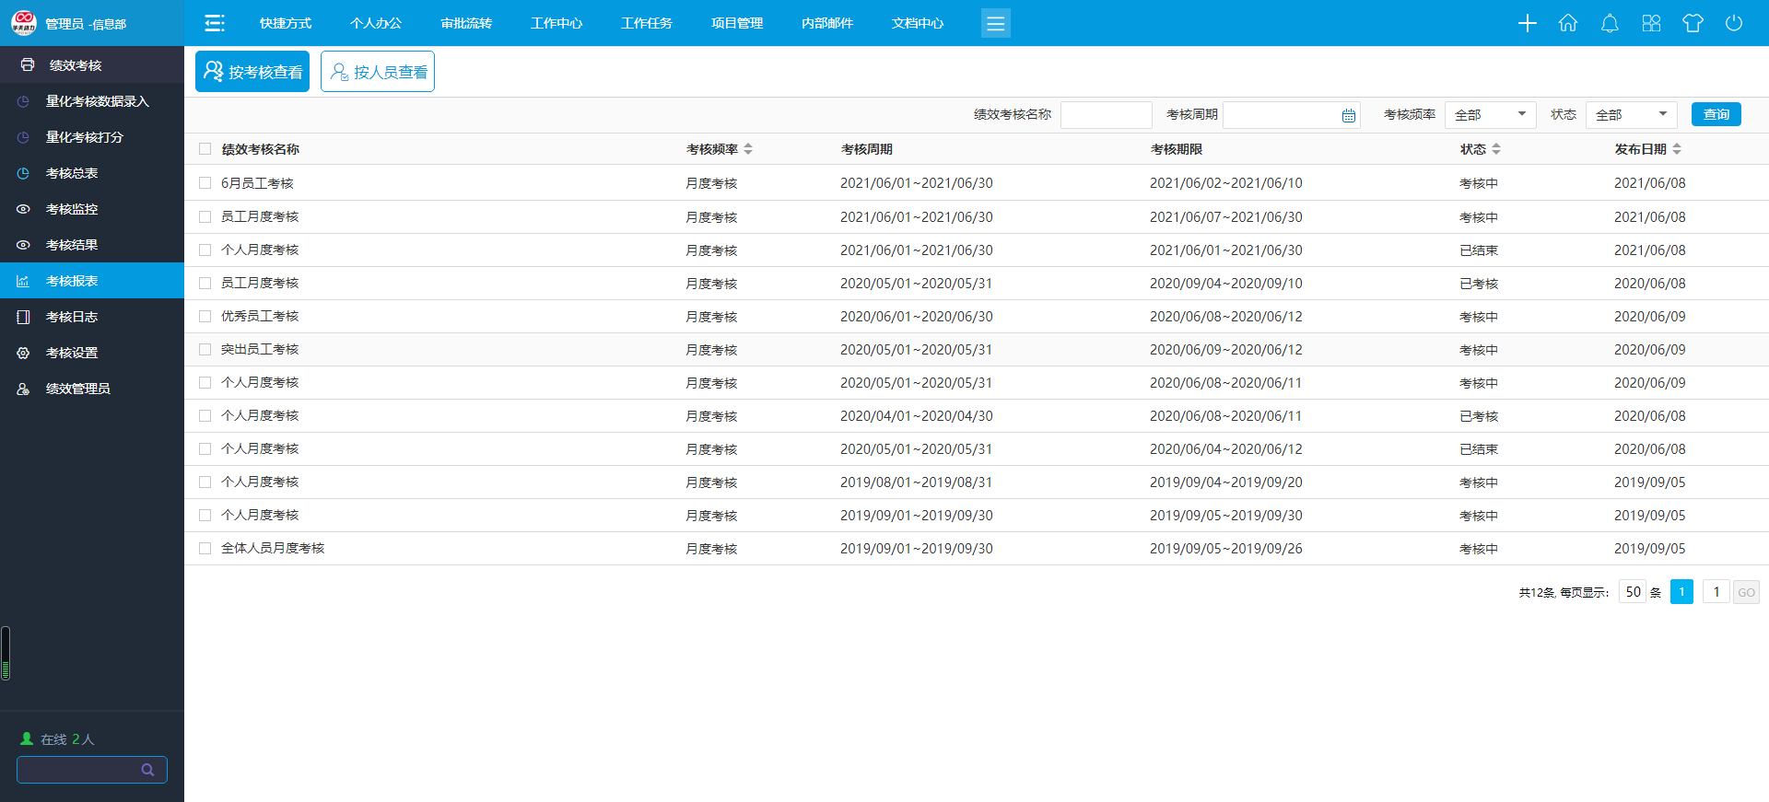Click the left sidebar scrollbar handle

(6, 654)
